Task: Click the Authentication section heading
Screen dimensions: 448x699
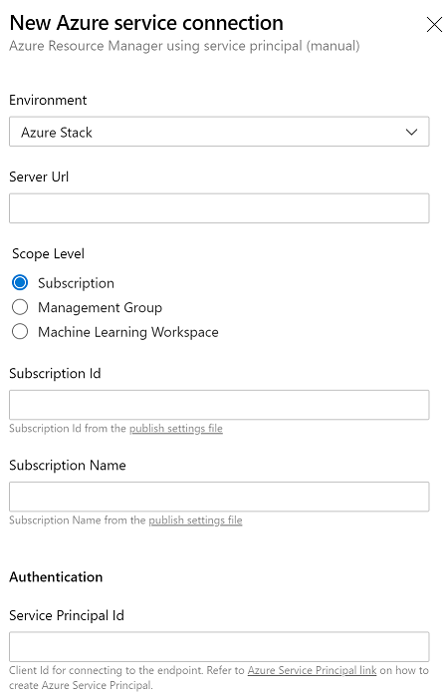Action: pos(56,577)
